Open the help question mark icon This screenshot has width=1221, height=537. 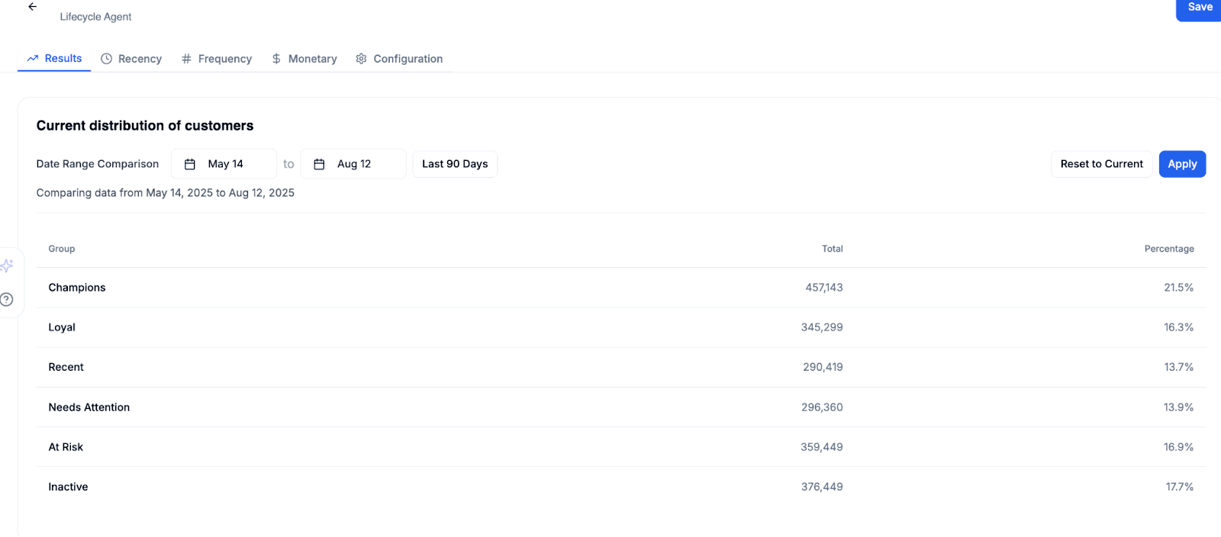(x=7, y=300)
